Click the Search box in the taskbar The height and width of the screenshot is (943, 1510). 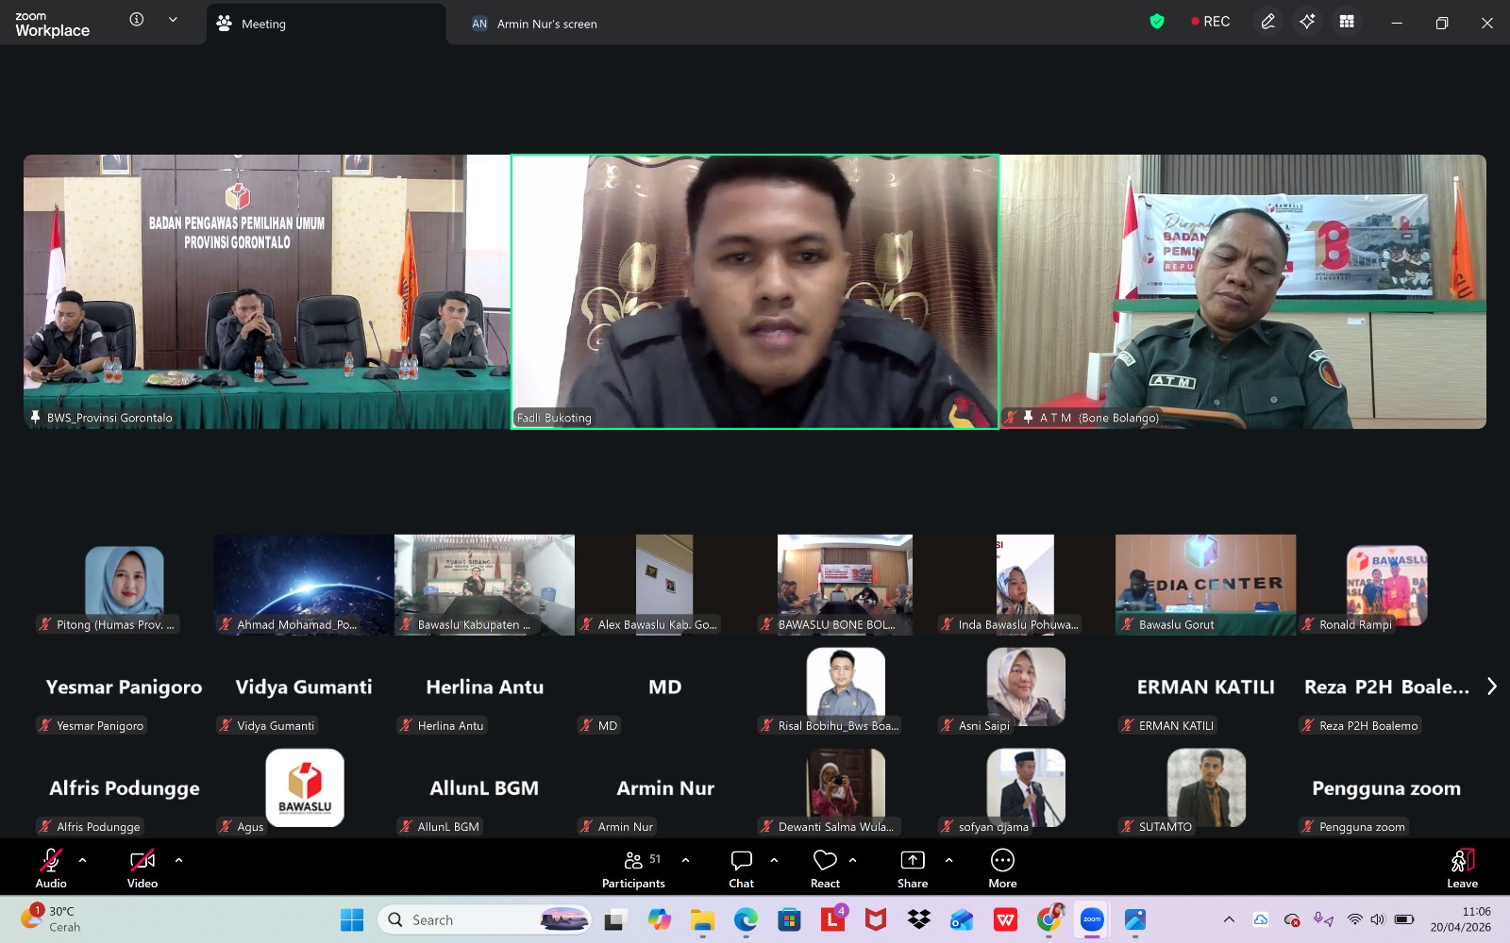tap(486, 919)
